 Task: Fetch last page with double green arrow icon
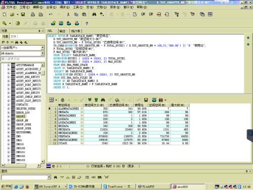tap(96, 100)
